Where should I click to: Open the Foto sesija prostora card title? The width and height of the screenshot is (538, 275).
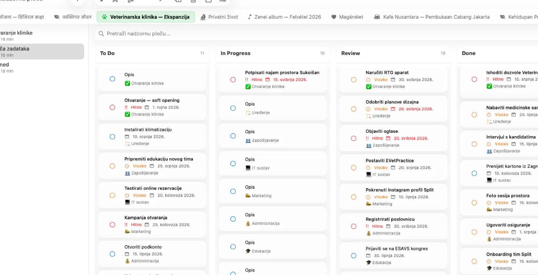tap(508, 196)
